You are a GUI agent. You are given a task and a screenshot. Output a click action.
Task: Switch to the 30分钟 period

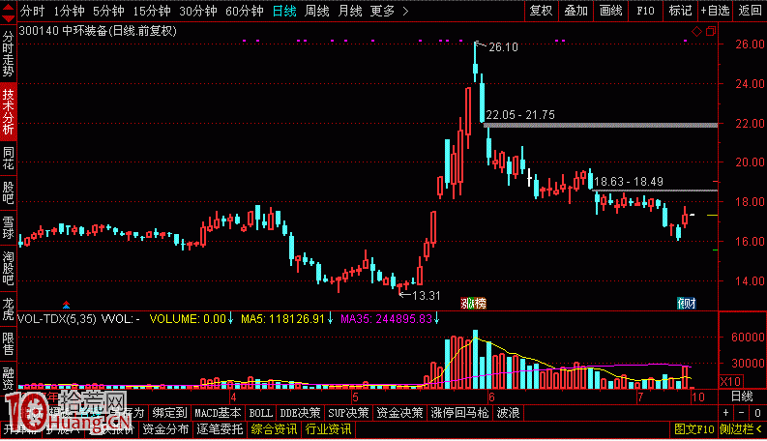click(x=198, y=11)
